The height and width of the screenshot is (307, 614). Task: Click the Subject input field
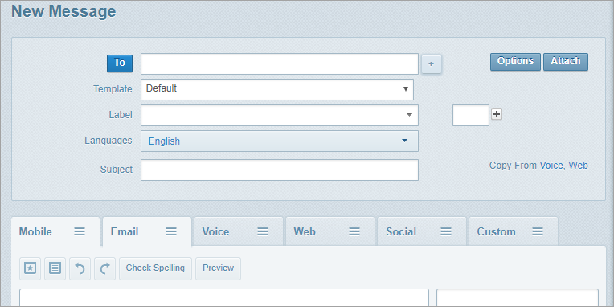(x=280, y=170)
